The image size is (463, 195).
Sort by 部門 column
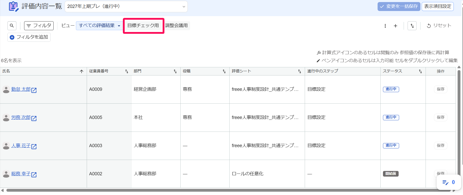pyautogui.click(x=175, y=71)
